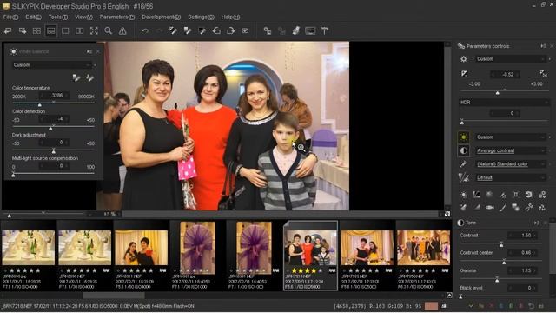Open the Settings menu
This screenshot has width=556, height=313.
click(201, 17)
